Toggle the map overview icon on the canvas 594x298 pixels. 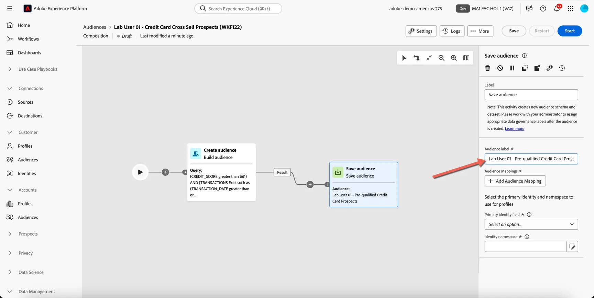(x=466, y=58)
